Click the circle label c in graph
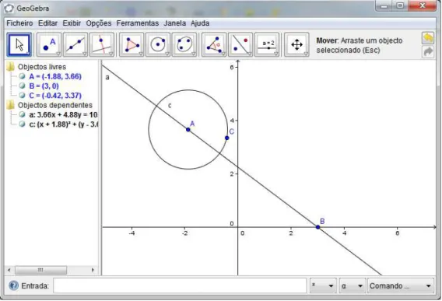Viewport: 442px width, 301px height. pyautogui.click(x=170, y=106)
